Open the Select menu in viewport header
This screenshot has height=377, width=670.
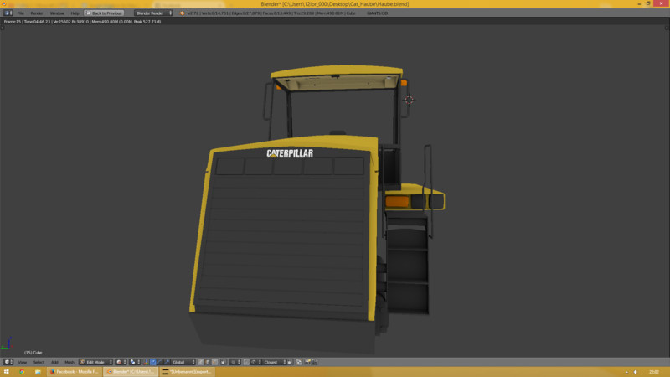39,362
